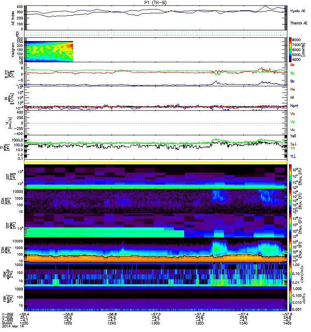Viewport: 311px width, 332px height.
Task: Click the "ESA elec [eV]" axis label
Action: 6,250
